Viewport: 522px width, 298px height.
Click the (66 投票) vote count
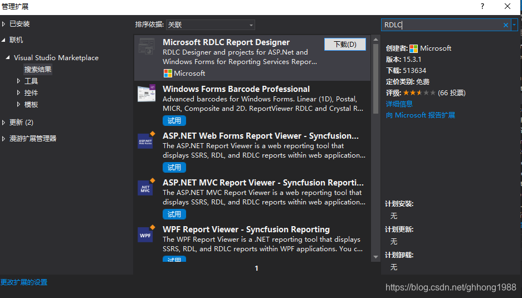452,93
